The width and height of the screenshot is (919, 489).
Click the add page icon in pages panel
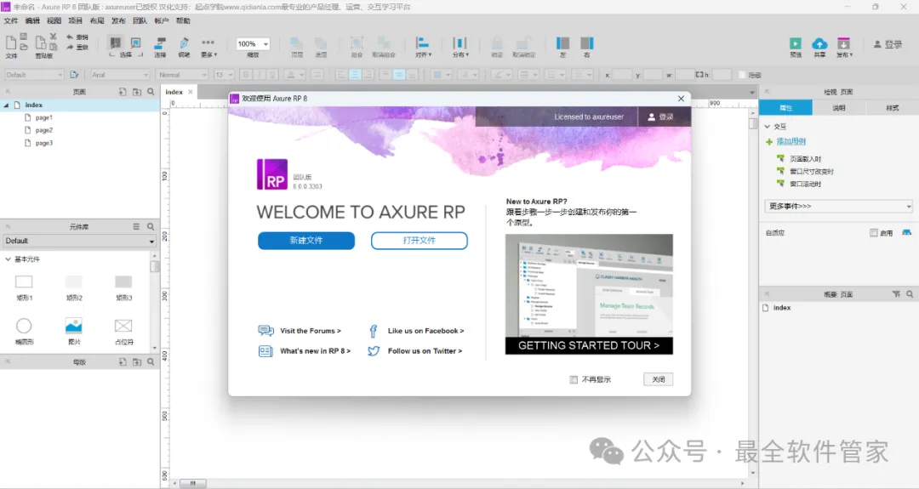pyautogui.click(x=123, y=92)
